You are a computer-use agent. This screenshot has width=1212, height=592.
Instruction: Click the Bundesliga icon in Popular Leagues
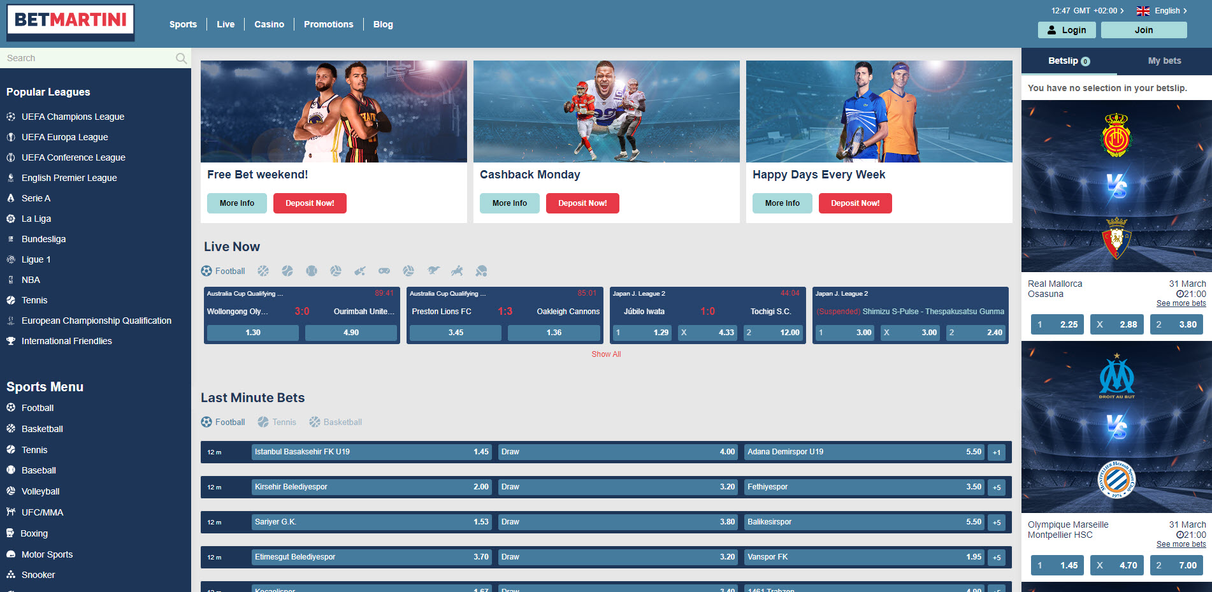[11, 239]
